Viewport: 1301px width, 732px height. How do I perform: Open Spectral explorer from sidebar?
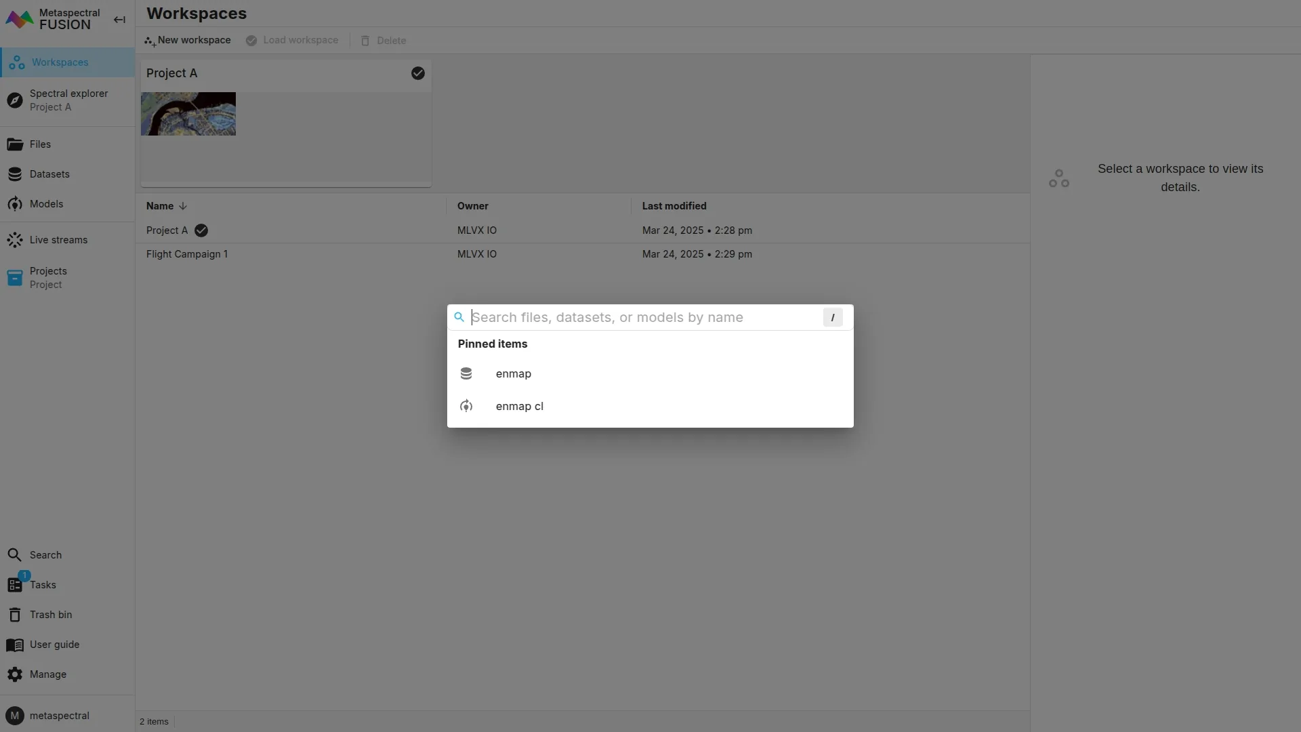coord(67,100)
